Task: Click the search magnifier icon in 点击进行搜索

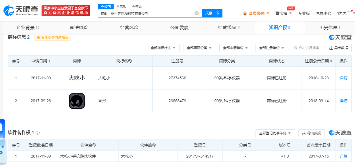Action: coord(296,48)
